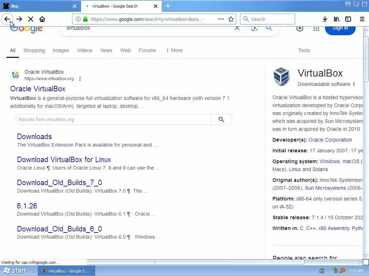
Task: Open the Tools search options
Action: (x=304, y=50)
